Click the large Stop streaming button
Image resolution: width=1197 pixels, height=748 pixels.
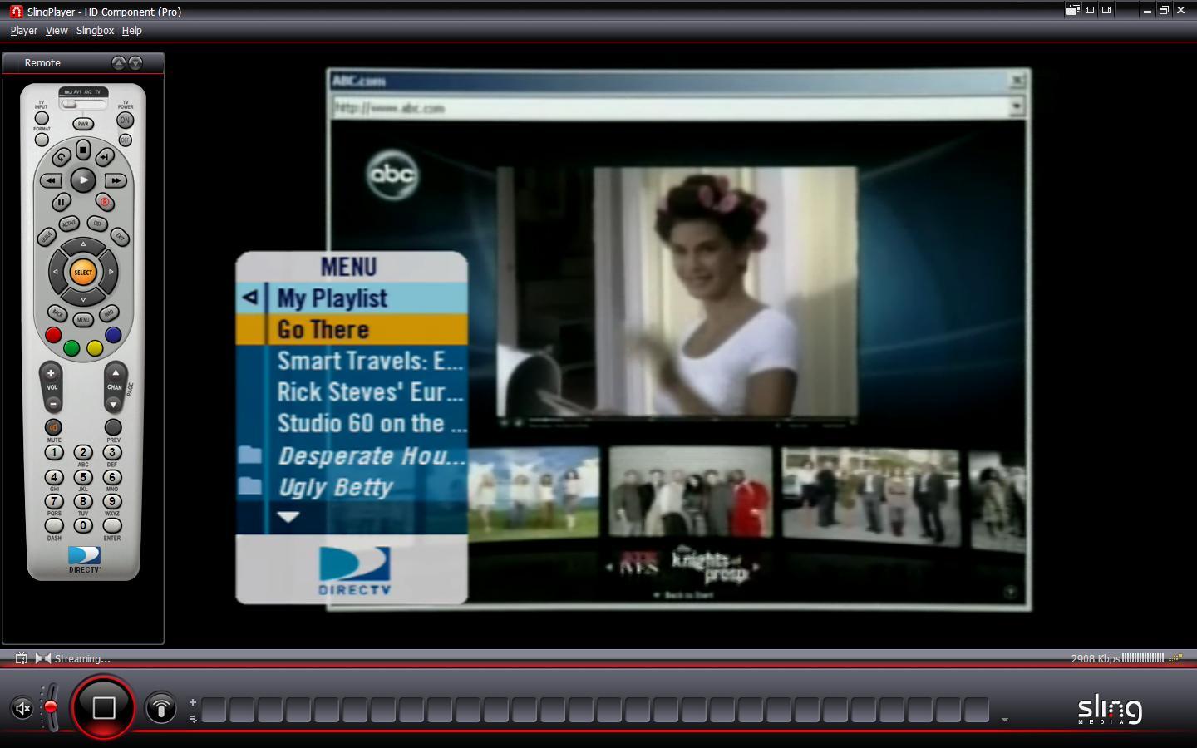pyautogui.click(x=104, y=707)
